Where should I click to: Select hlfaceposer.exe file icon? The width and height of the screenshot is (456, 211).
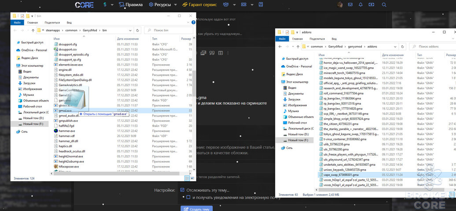pyautogui.click(x=56, y=167)
